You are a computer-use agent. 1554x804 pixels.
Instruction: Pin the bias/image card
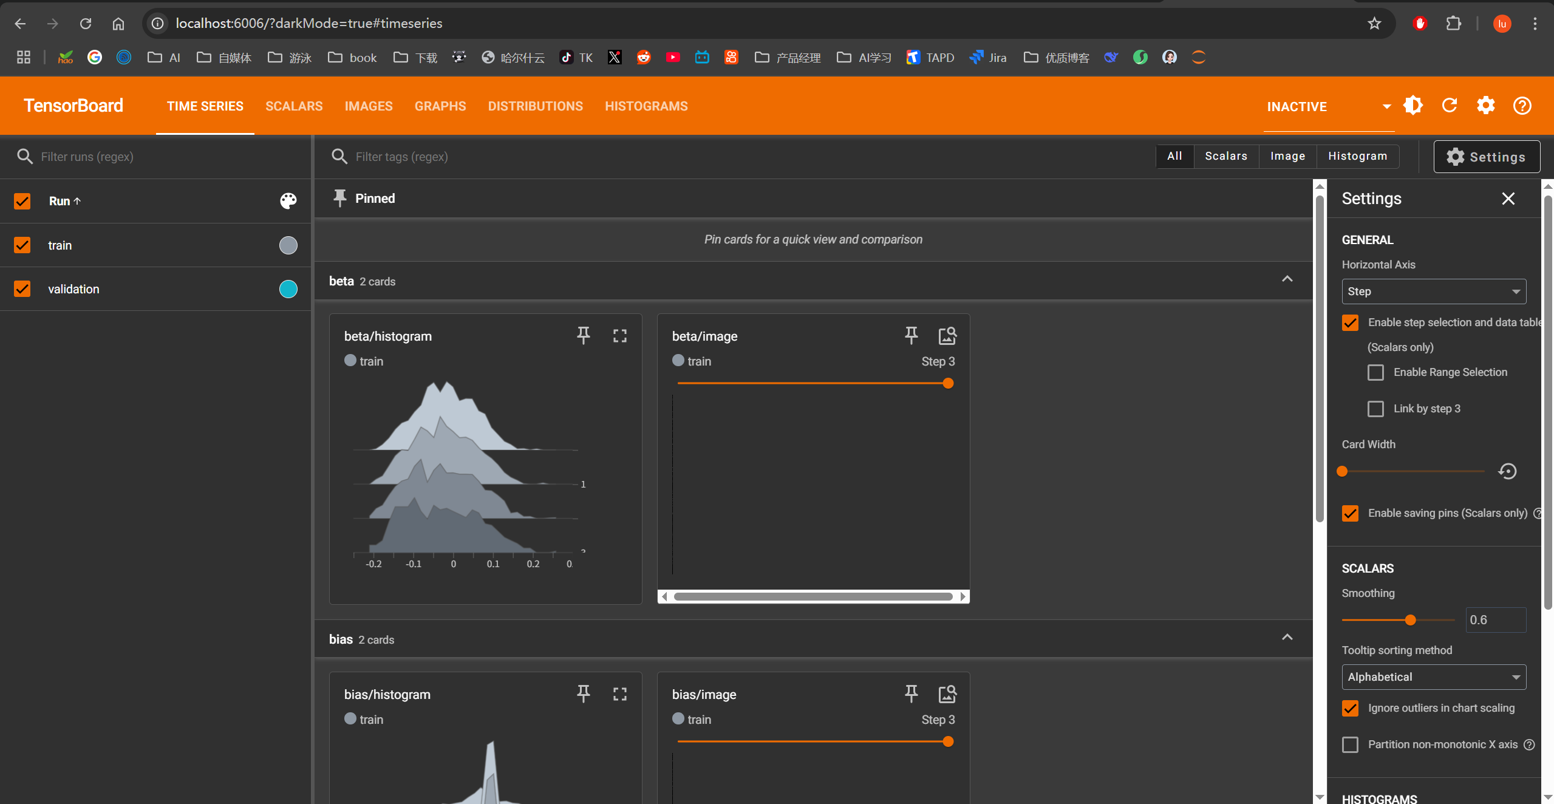coord(911,693)
